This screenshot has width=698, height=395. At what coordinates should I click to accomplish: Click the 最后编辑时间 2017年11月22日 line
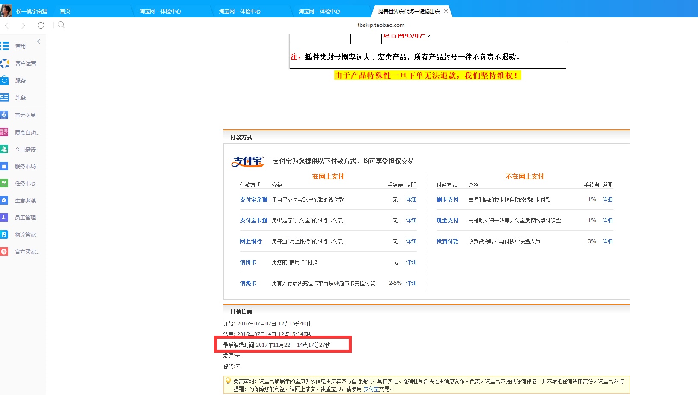pyautogui.click(x=276, y=345)
